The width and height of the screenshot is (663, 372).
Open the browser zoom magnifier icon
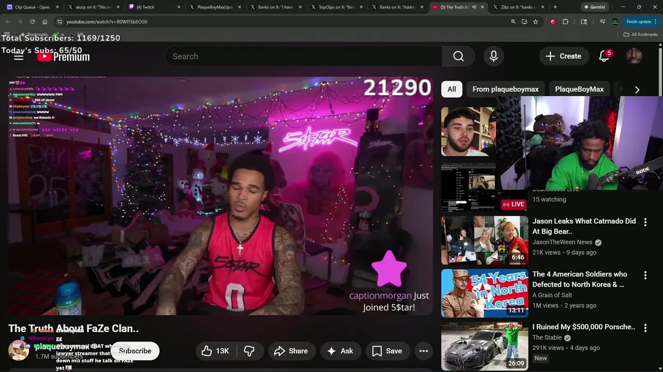[x=513, y=22]
